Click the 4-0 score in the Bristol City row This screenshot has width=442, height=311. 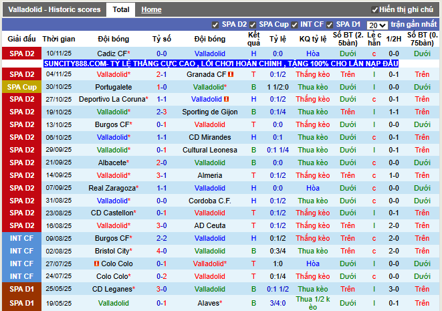(162, 251)
